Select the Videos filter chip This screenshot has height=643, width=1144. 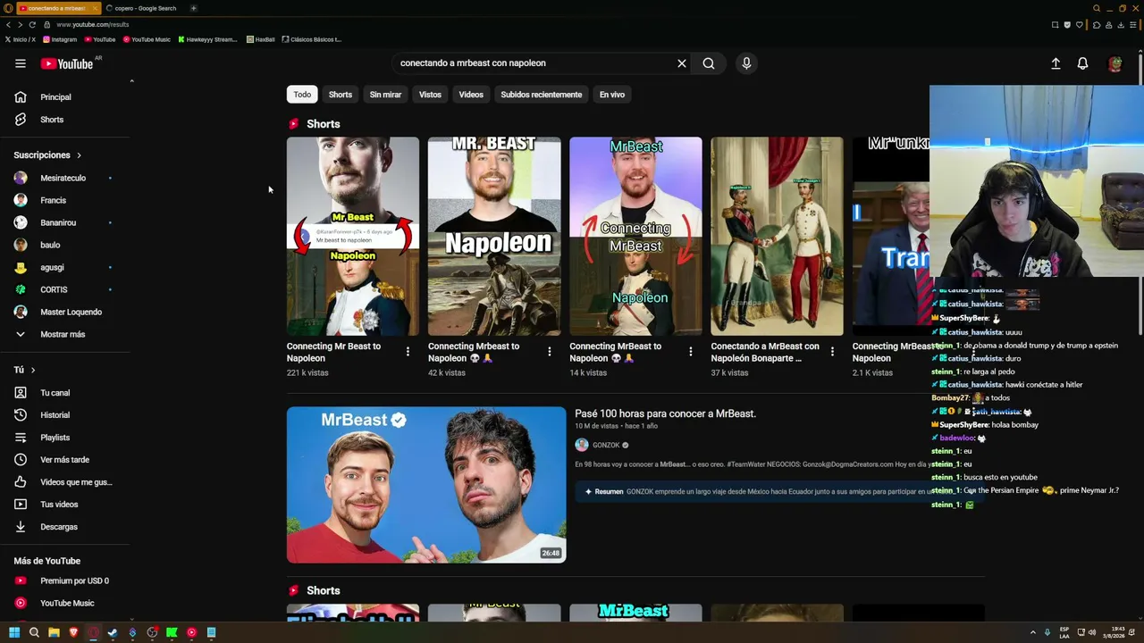click(471, 95)
